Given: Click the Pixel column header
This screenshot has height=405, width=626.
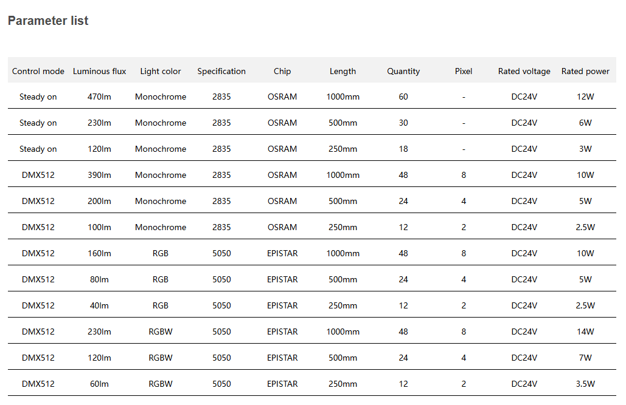Looking at the screenshot, I should [464, 71].
